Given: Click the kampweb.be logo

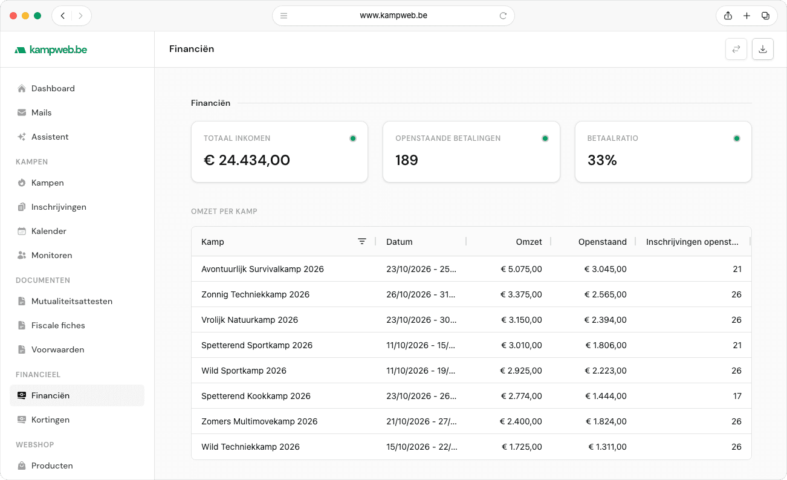Looking at the screenshot, I should pos(51,50).
